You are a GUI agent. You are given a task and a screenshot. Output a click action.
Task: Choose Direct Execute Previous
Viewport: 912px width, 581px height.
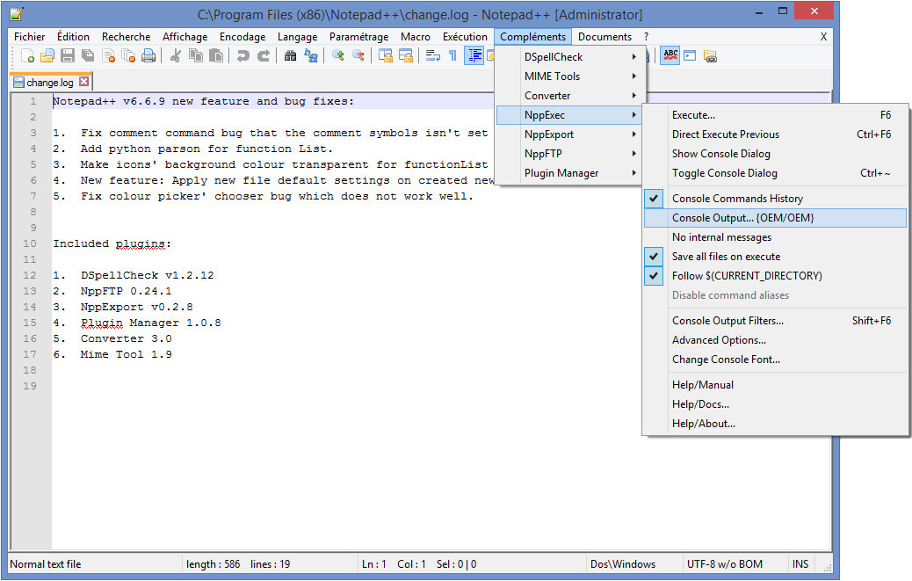click(x=775, y=134)
